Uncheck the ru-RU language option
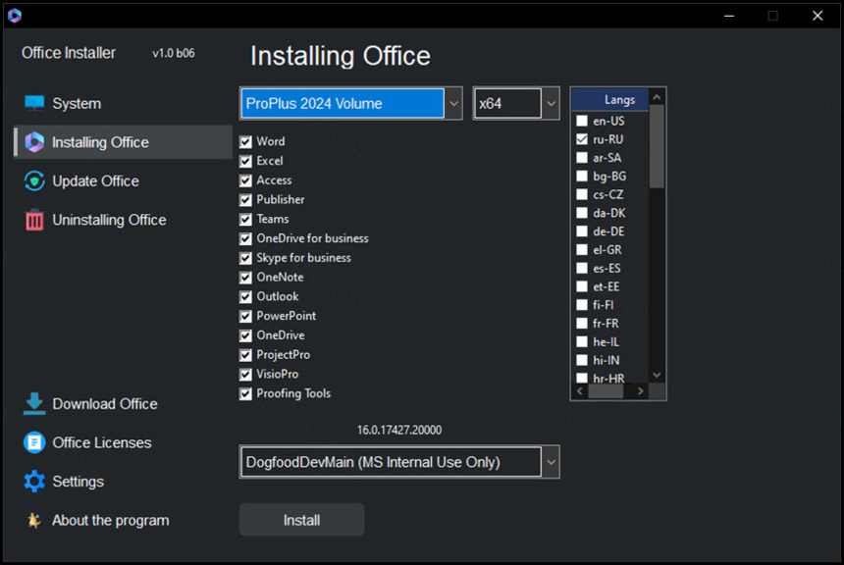 coord(582,140)
